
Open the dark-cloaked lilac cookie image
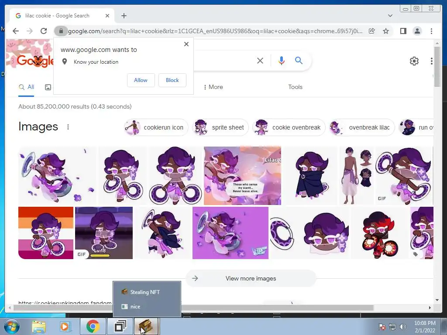click(311, 175)
